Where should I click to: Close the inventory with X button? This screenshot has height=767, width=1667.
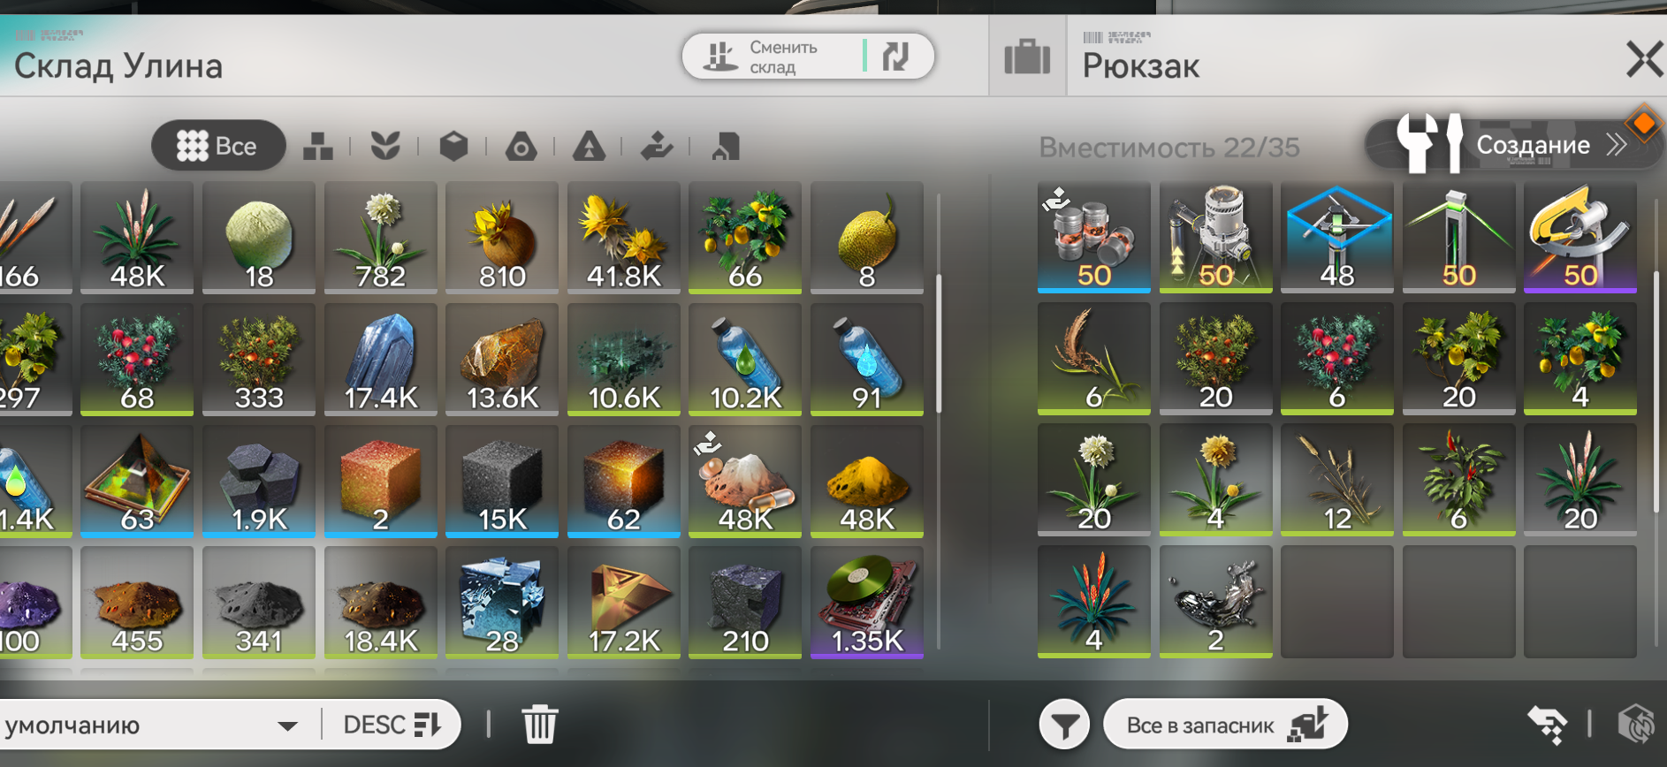[1644, 60]
